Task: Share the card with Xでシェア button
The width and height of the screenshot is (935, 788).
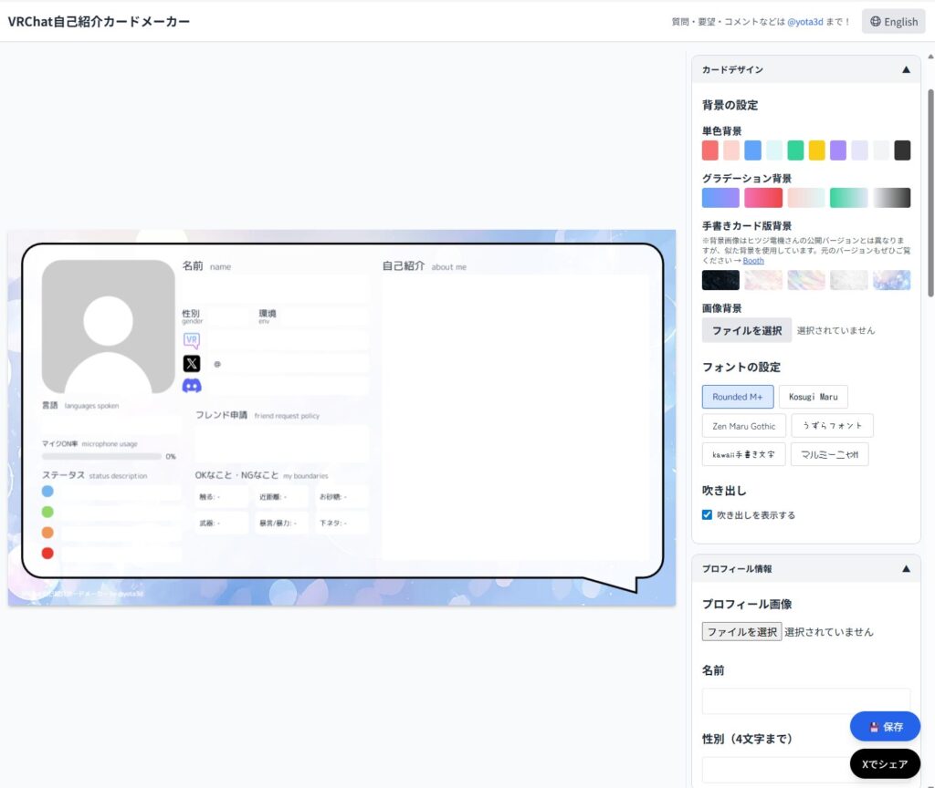Action: [885, 763]
